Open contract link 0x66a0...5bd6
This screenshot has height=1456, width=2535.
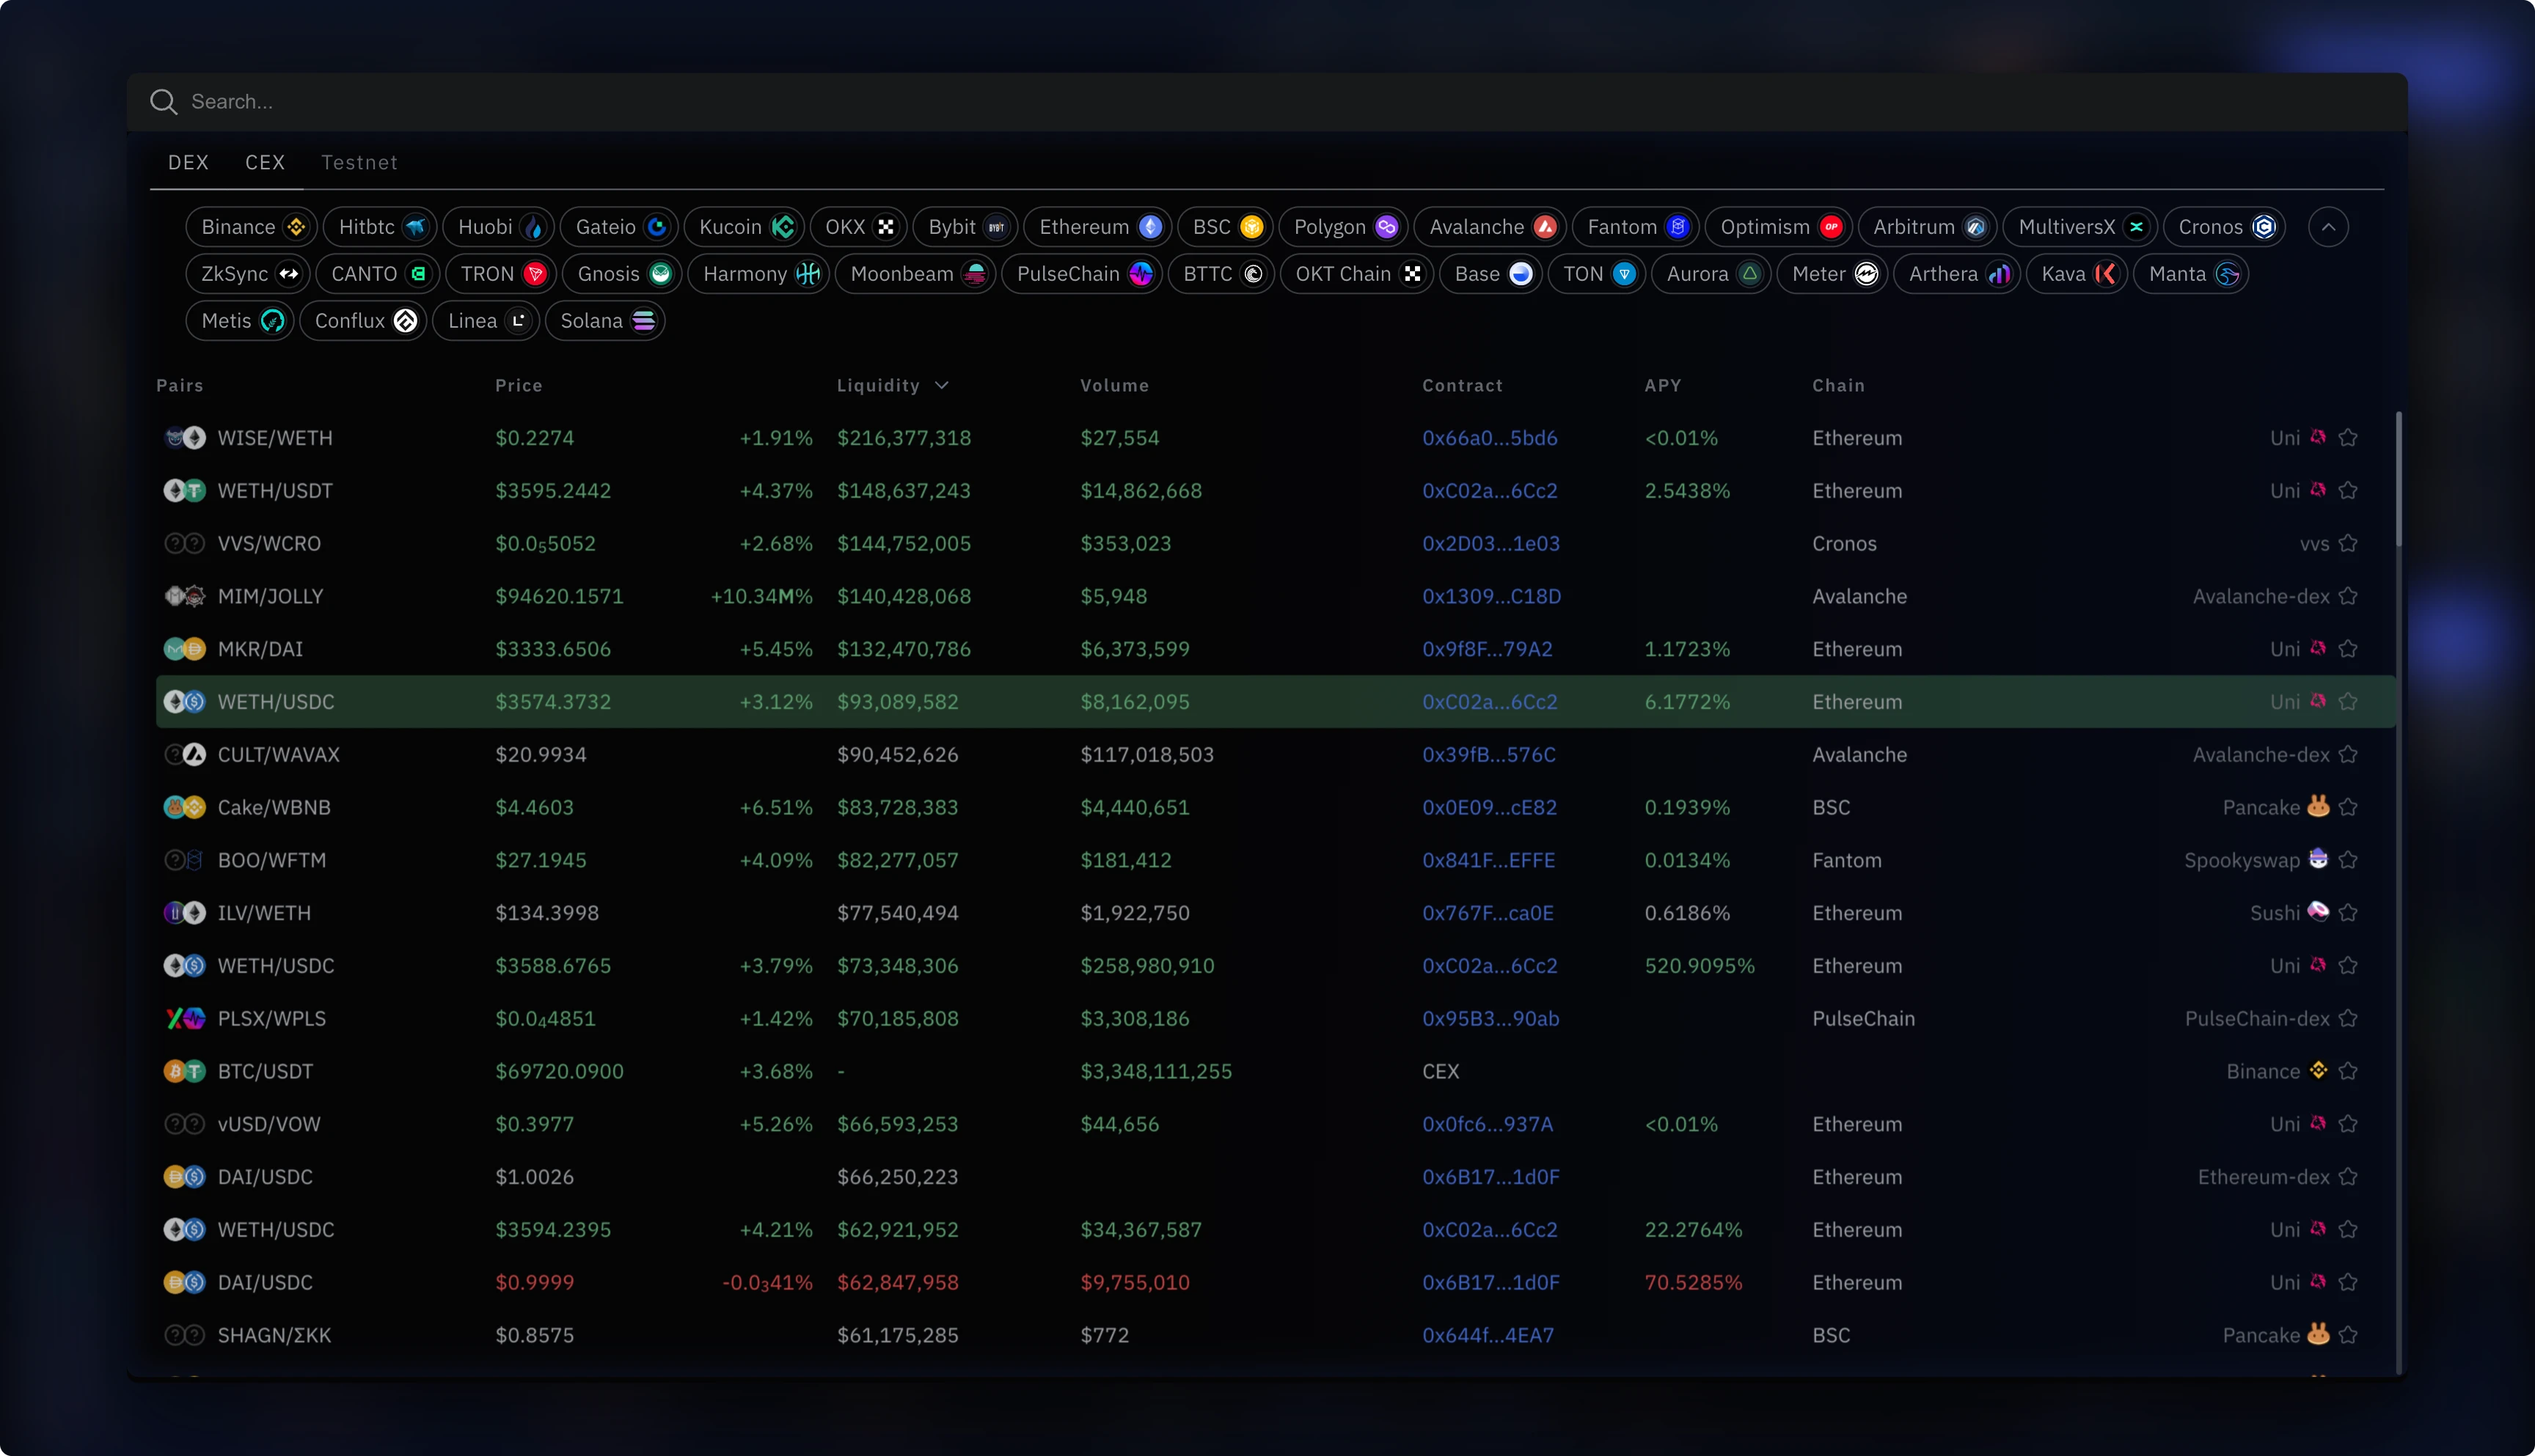[x=1490, y=438]
